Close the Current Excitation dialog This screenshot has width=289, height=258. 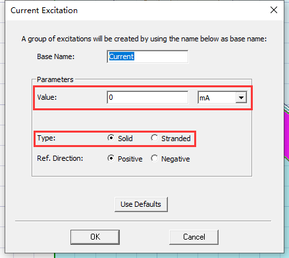coord(274,10)
